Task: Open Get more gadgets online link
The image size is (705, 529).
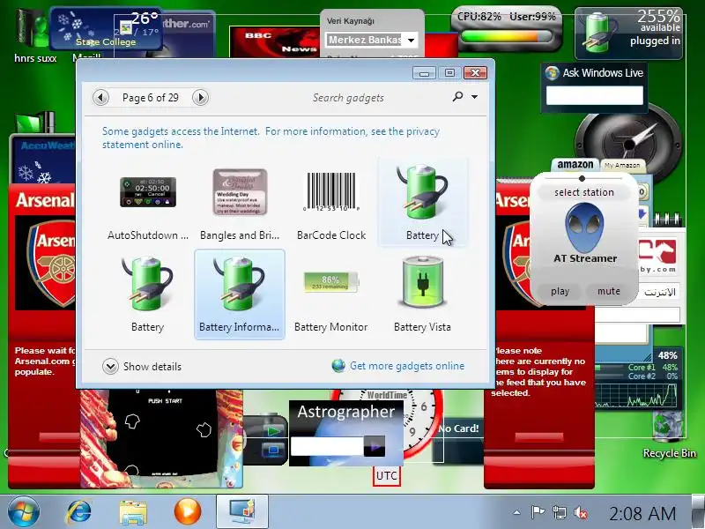Action: (x=407, y=366)
